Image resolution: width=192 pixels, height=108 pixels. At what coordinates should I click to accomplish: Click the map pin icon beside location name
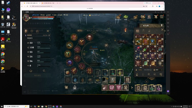pyautogui.click(x=162, y=26)
